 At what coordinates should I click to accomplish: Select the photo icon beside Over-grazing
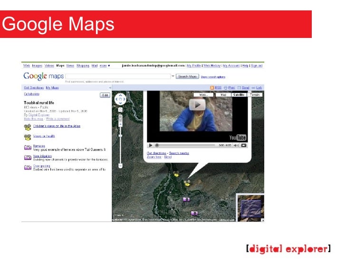tap(28, 167)
